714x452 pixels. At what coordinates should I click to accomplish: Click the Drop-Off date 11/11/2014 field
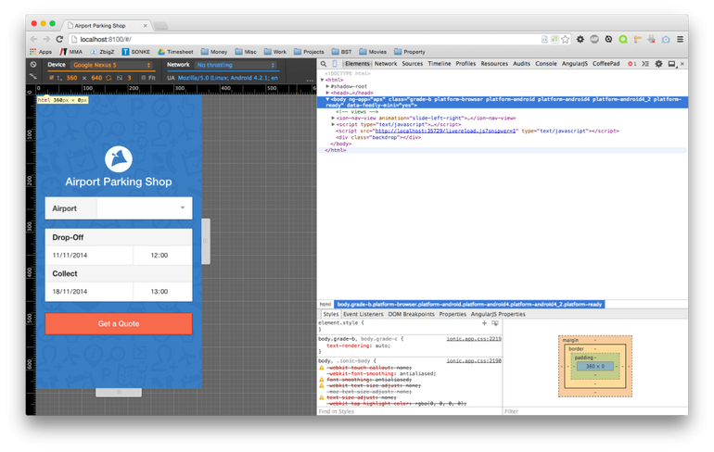click(x=89, y=255)
